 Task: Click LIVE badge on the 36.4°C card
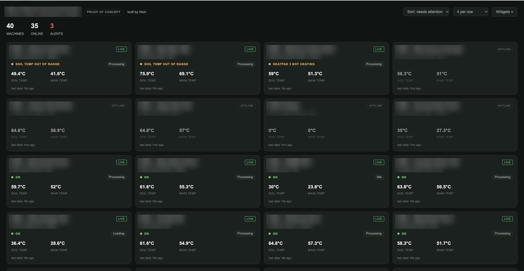click(x=121, y=219)
